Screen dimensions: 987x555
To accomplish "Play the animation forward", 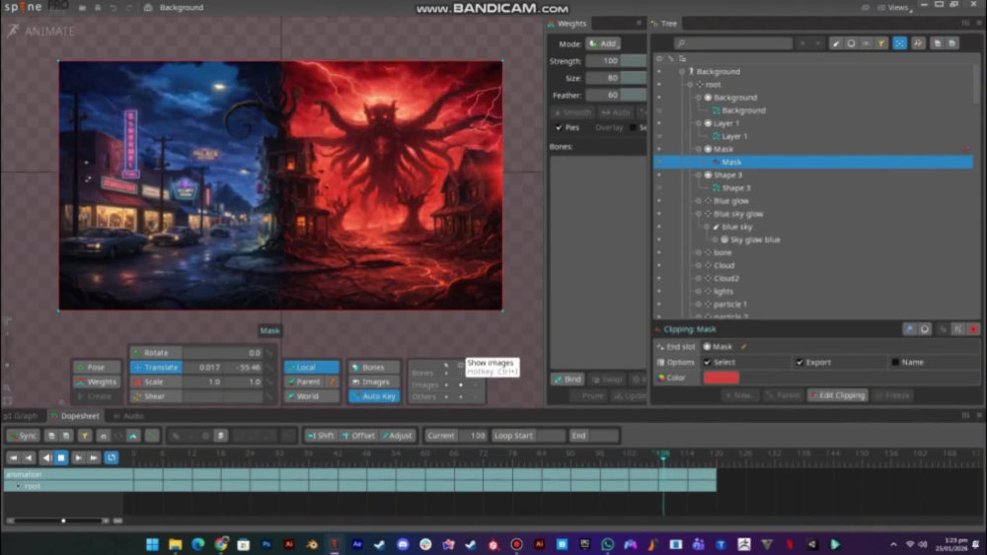I will click(x=77, y=457).
